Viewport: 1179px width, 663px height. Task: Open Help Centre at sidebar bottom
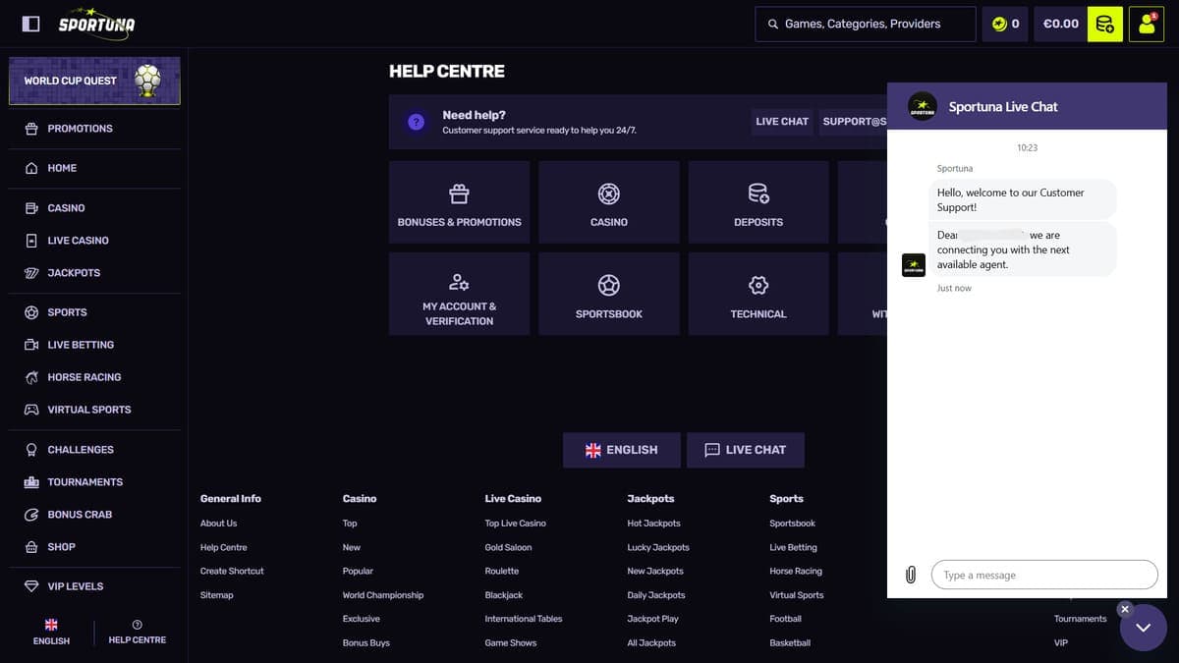click(137, 632)
